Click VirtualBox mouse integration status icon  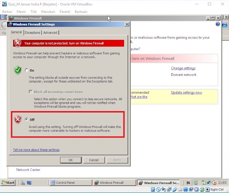202,189
